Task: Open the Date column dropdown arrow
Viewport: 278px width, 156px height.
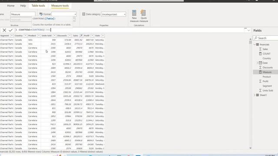Action: 103,36
